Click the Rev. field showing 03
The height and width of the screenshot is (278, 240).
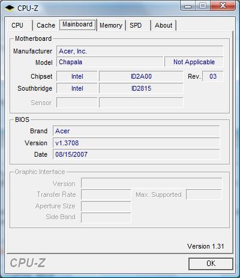[x=213, y=76]
